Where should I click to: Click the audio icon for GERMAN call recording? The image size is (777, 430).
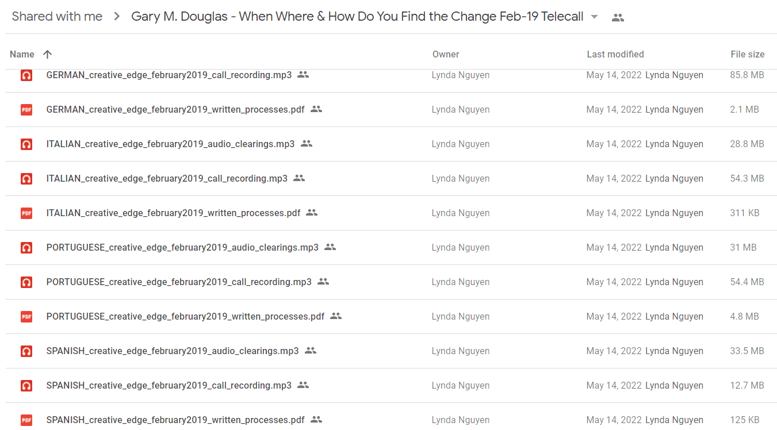[26, 75]
